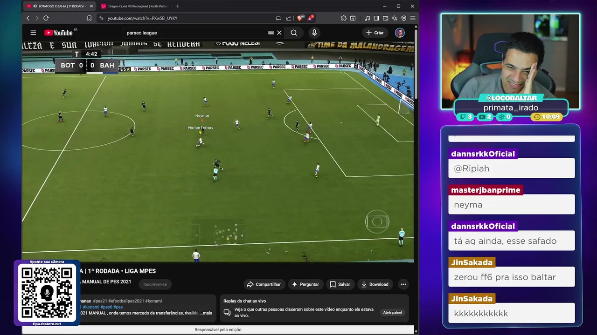Click the #pes21 hashtag link
Image resolution: width=597 pixels, height=335 pixels.
point(99,301)
